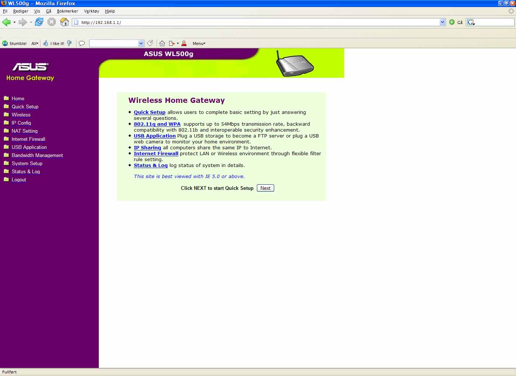The height and width of the screenshot is (376, 516).
Task: Click the red person friends icon
Action: tap(184, 43)
